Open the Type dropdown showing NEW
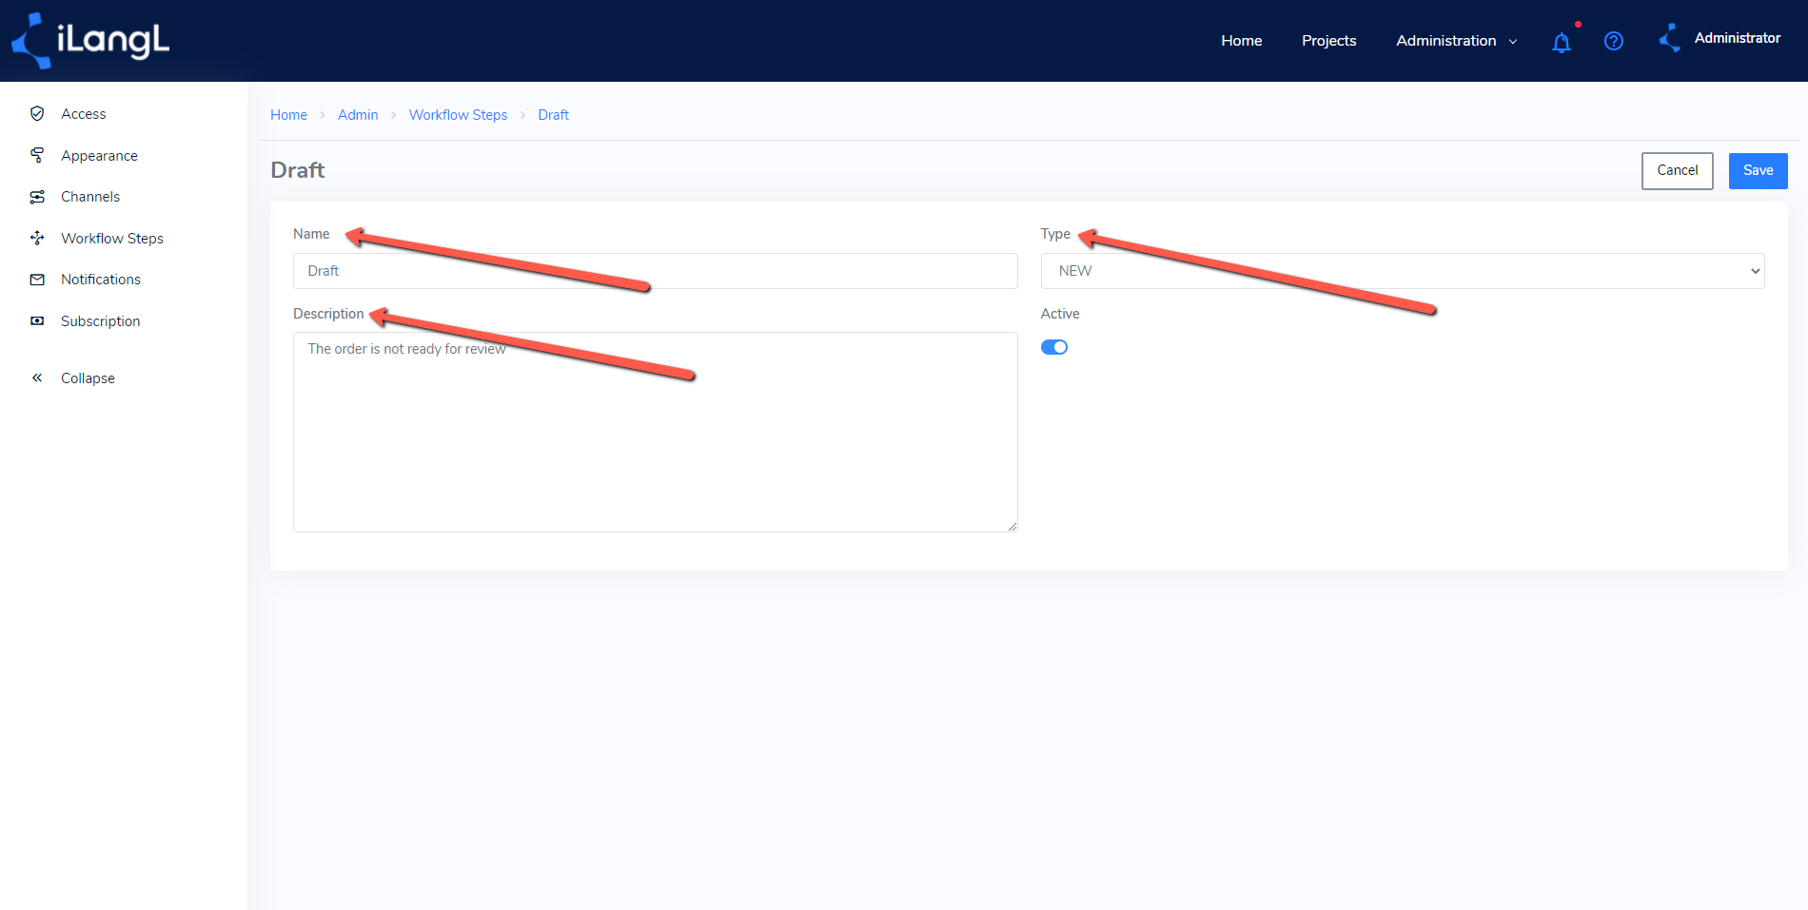 1403,271
